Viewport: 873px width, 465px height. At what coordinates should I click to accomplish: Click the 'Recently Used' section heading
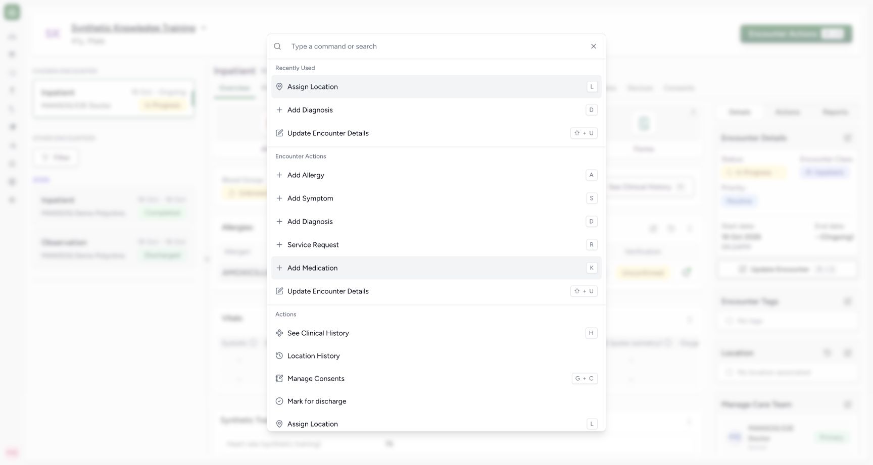coord(295,68)
